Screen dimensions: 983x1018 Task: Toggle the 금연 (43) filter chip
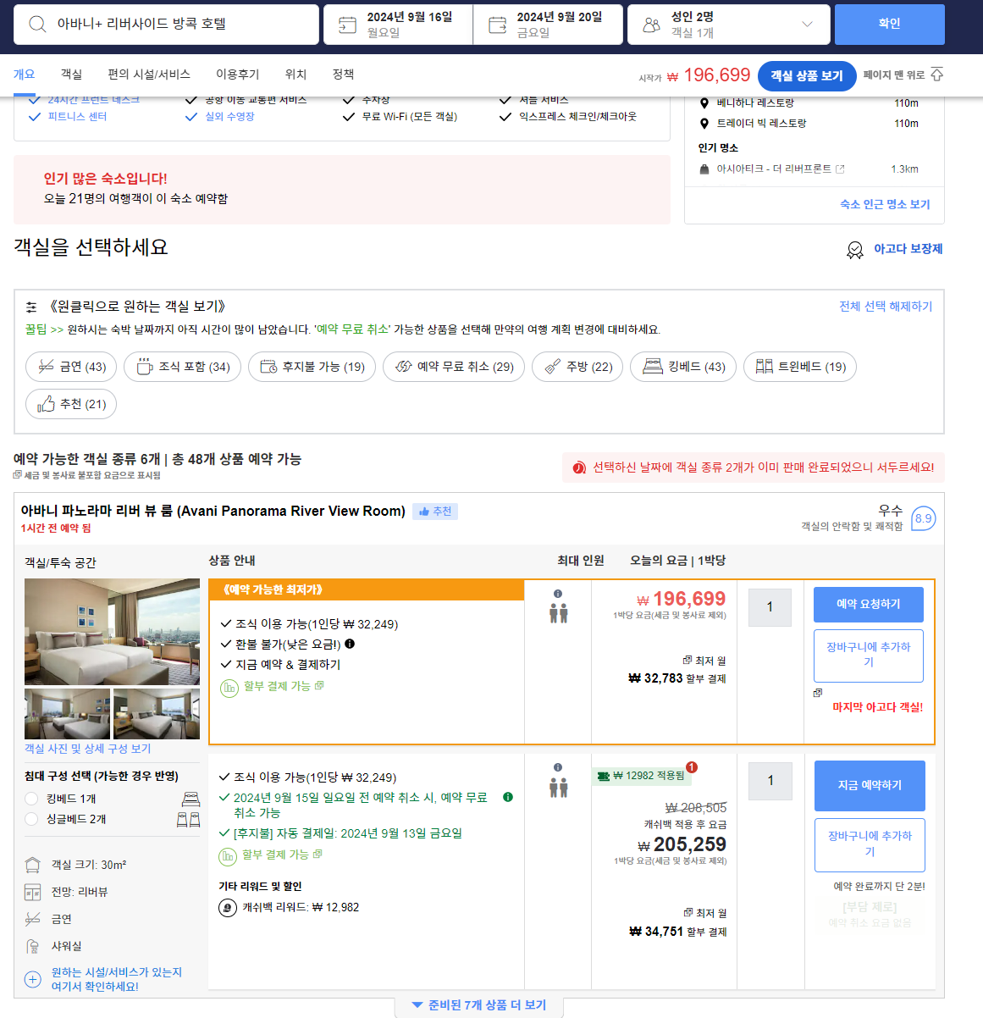pos(71,367)
